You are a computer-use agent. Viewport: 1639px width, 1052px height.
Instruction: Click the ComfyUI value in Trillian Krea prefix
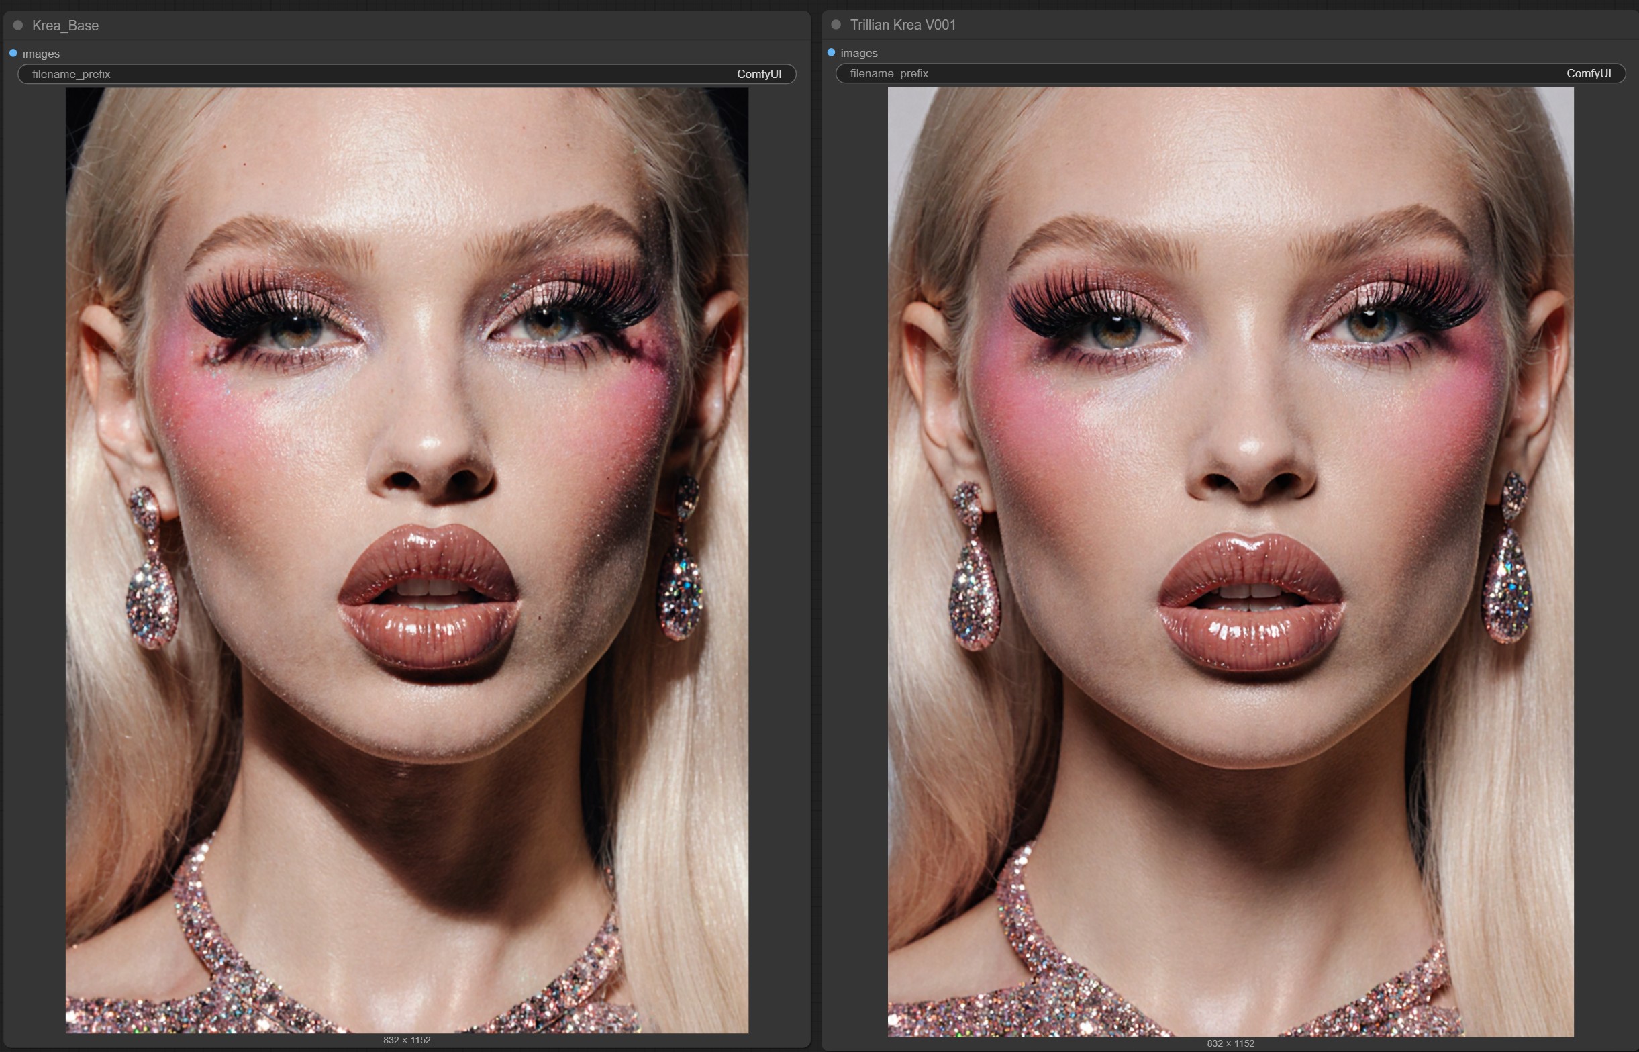tap(1589, 73)
